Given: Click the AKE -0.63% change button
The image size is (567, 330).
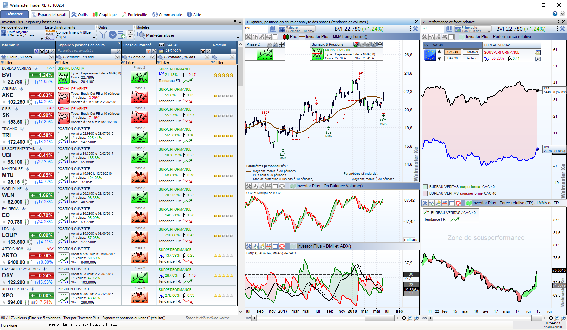Looking at the screenshot, I should (x=41, y=95).
